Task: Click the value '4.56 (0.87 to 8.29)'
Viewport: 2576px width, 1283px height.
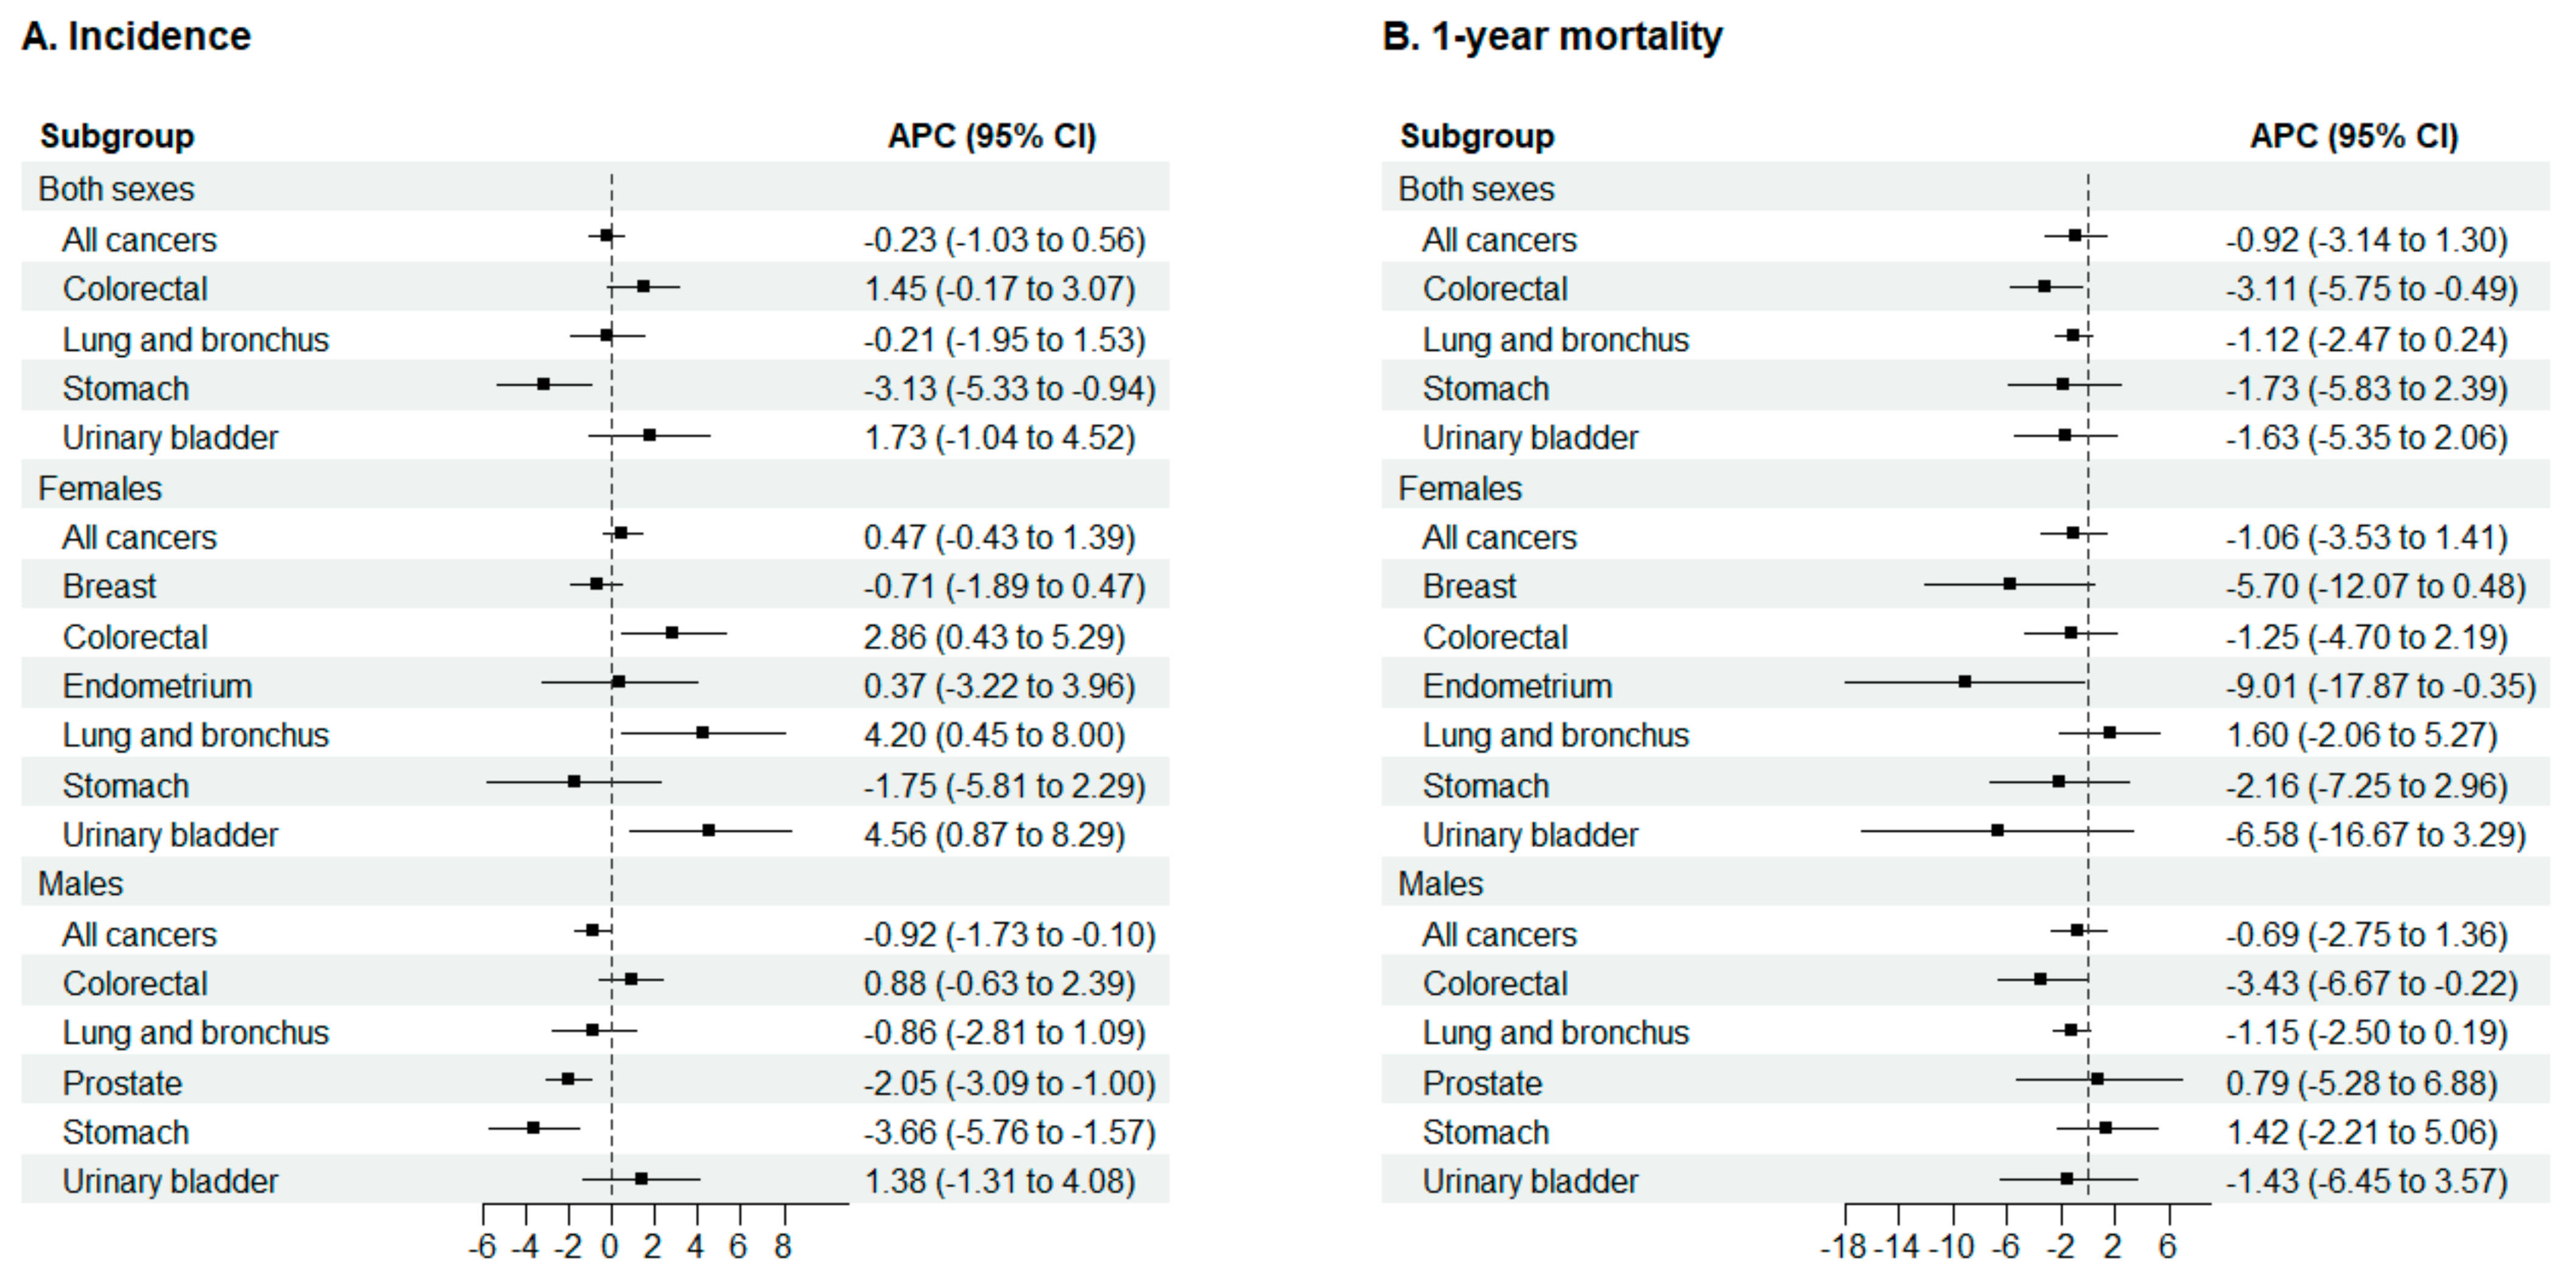Action: [994, 834]
